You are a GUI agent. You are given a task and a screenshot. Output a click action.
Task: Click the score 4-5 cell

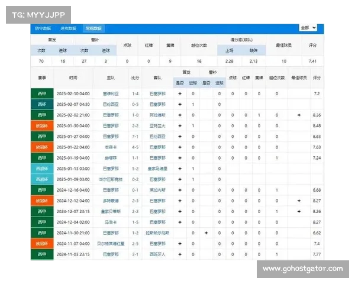point(135,147)
